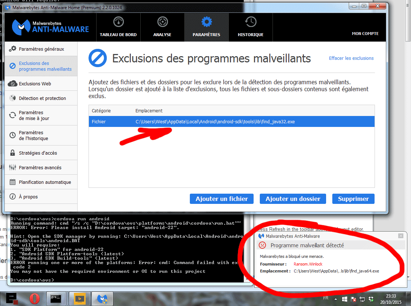This screenshot has height=306, width=411.
Task: Click the Planification calendar icon
Action: click(13, 182)
